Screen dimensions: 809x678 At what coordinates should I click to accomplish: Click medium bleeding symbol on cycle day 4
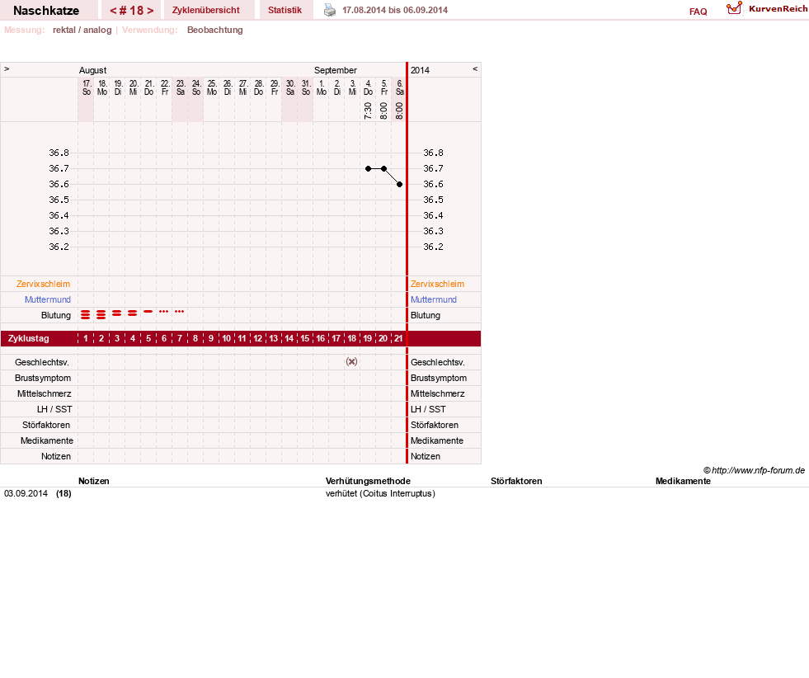(133, 313)
